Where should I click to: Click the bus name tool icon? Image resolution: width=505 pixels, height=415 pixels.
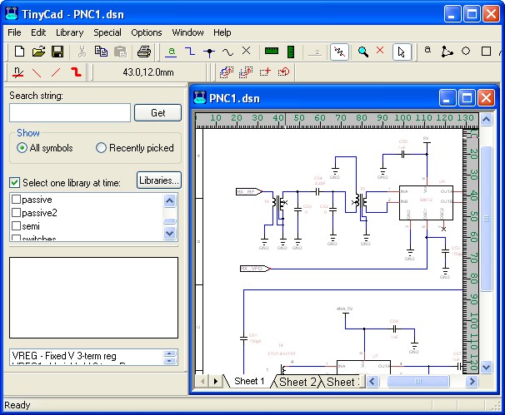click(x=18, y=72)
